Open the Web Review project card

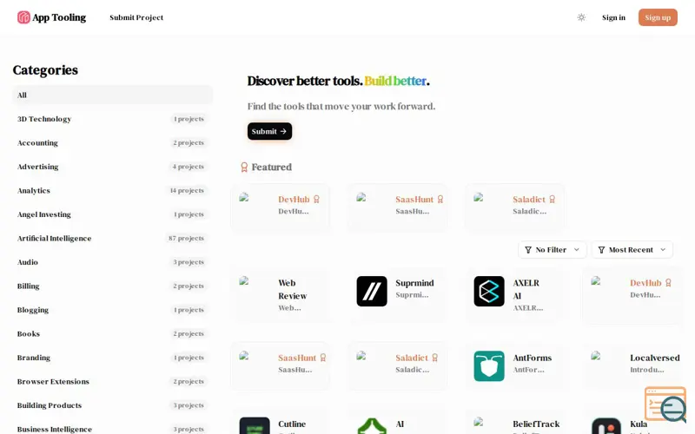(x=280, y=295)
